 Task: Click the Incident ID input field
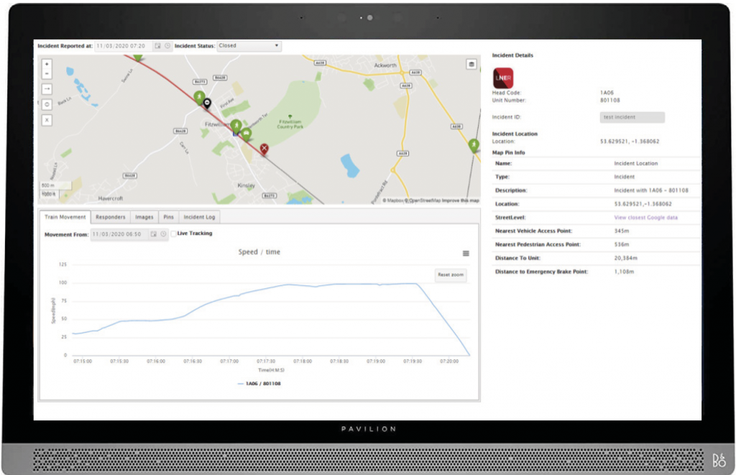point(632,117)
